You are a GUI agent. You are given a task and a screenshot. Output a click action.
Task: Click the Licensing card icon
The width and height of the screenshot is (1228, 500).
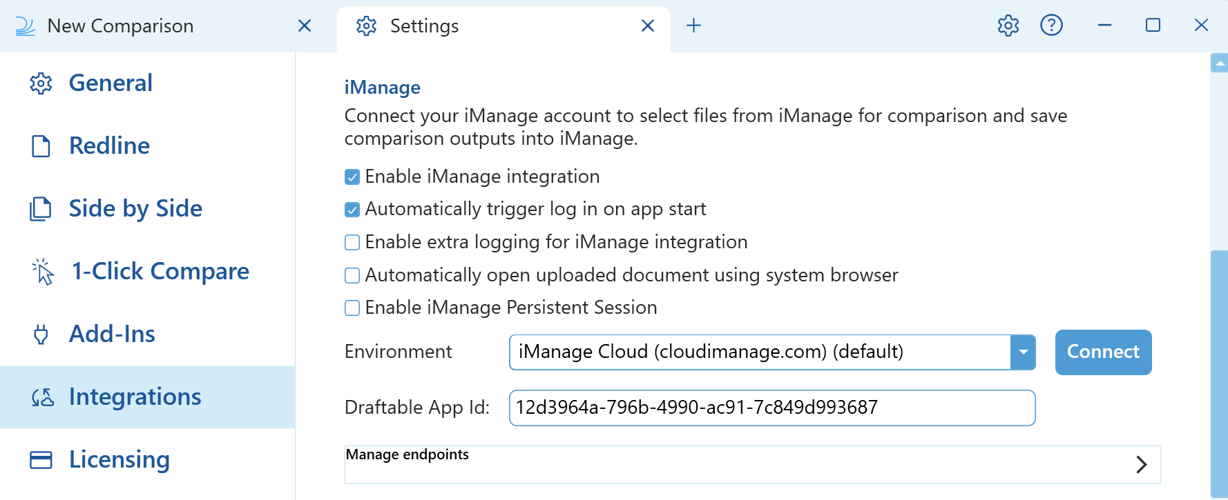pos(41,460)
